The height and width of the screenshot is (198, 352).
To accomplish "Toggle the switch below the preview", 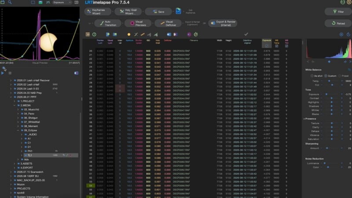I will (x=76, y=73).
